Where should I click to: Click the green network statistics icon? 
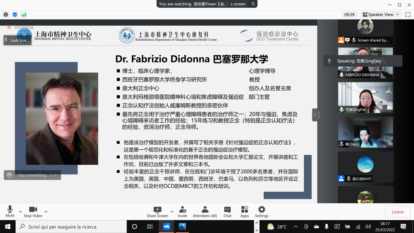pyautogui.click(x=24, y=15)
